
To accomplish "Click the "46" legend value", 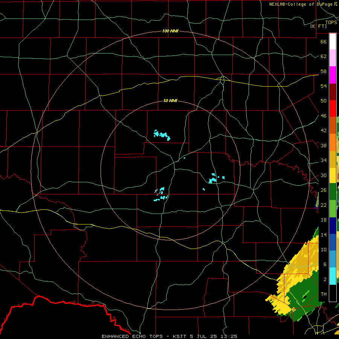I will 324,116.
